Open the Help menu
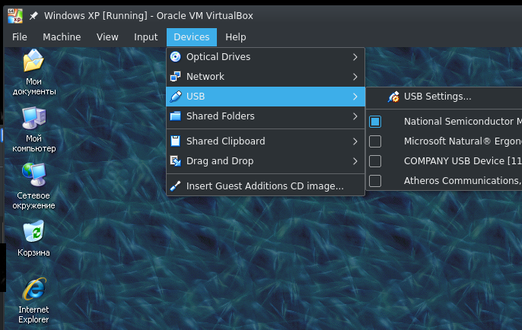 point(236,37)
